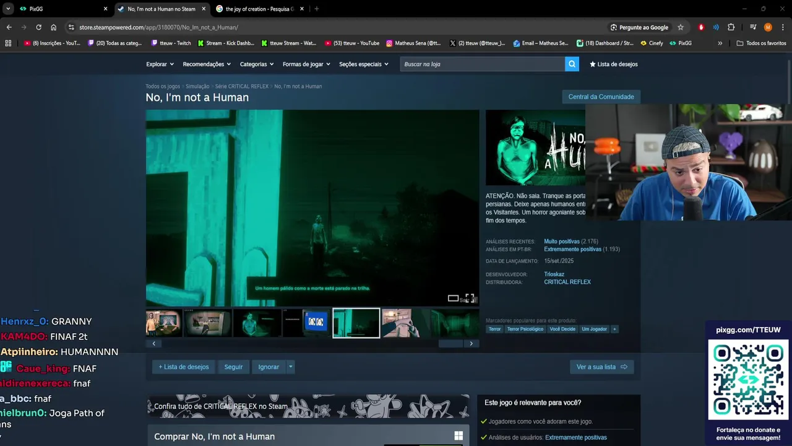792x446 pixels.
Task: Open the media control toolbar icon
Action: tap(753, 27)
